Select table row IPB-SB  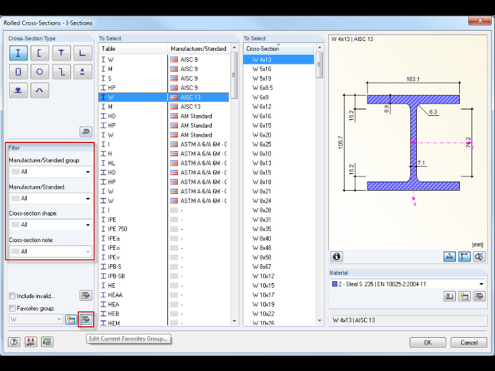point(164,276)
